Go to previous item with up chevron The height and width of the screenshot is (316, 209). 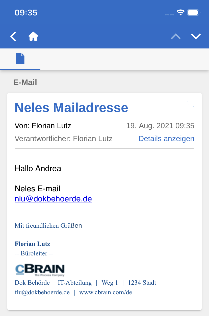(x=176, y=36)
